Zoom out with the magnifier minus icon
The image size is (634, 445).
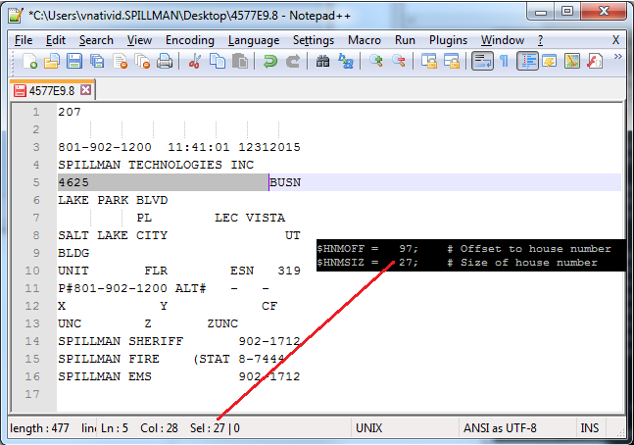click(399, 61)
